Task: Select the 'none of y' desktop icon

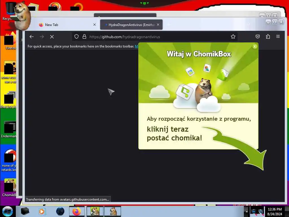Action: coord(9,160)
